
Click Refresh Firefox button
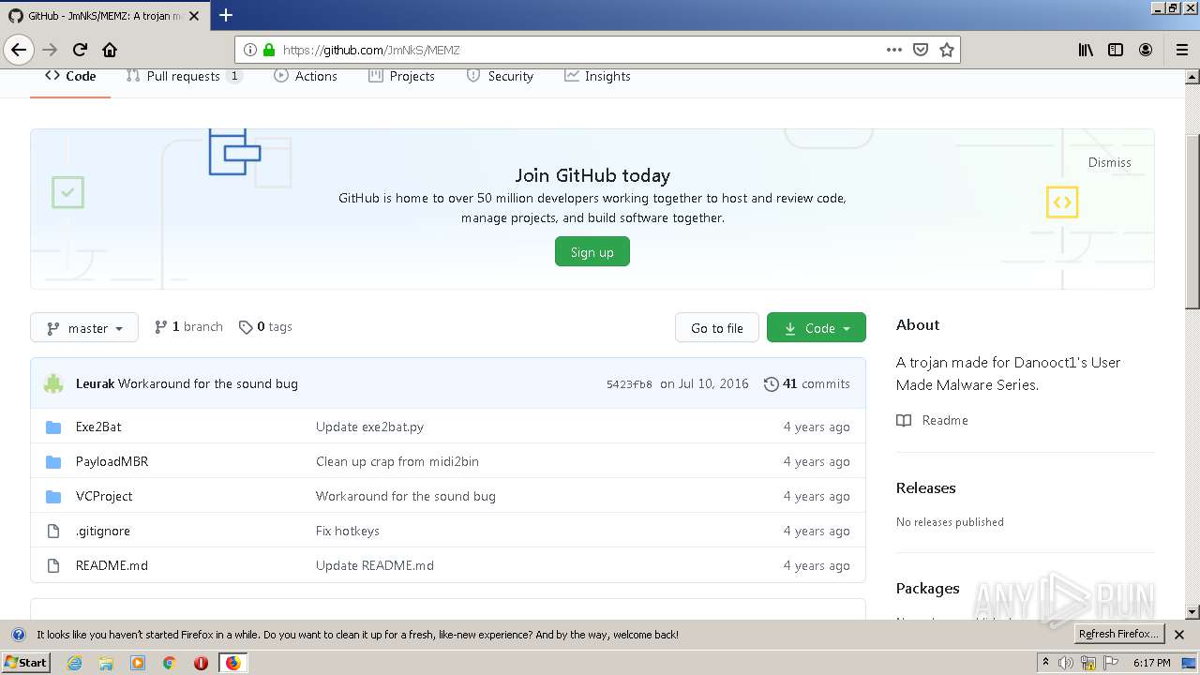coord(1119,634)
